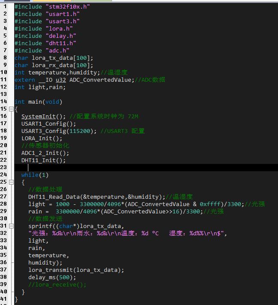Collapse the main function fold at line 15
Viewport: 278px width, 305px height.
[12, 109]
